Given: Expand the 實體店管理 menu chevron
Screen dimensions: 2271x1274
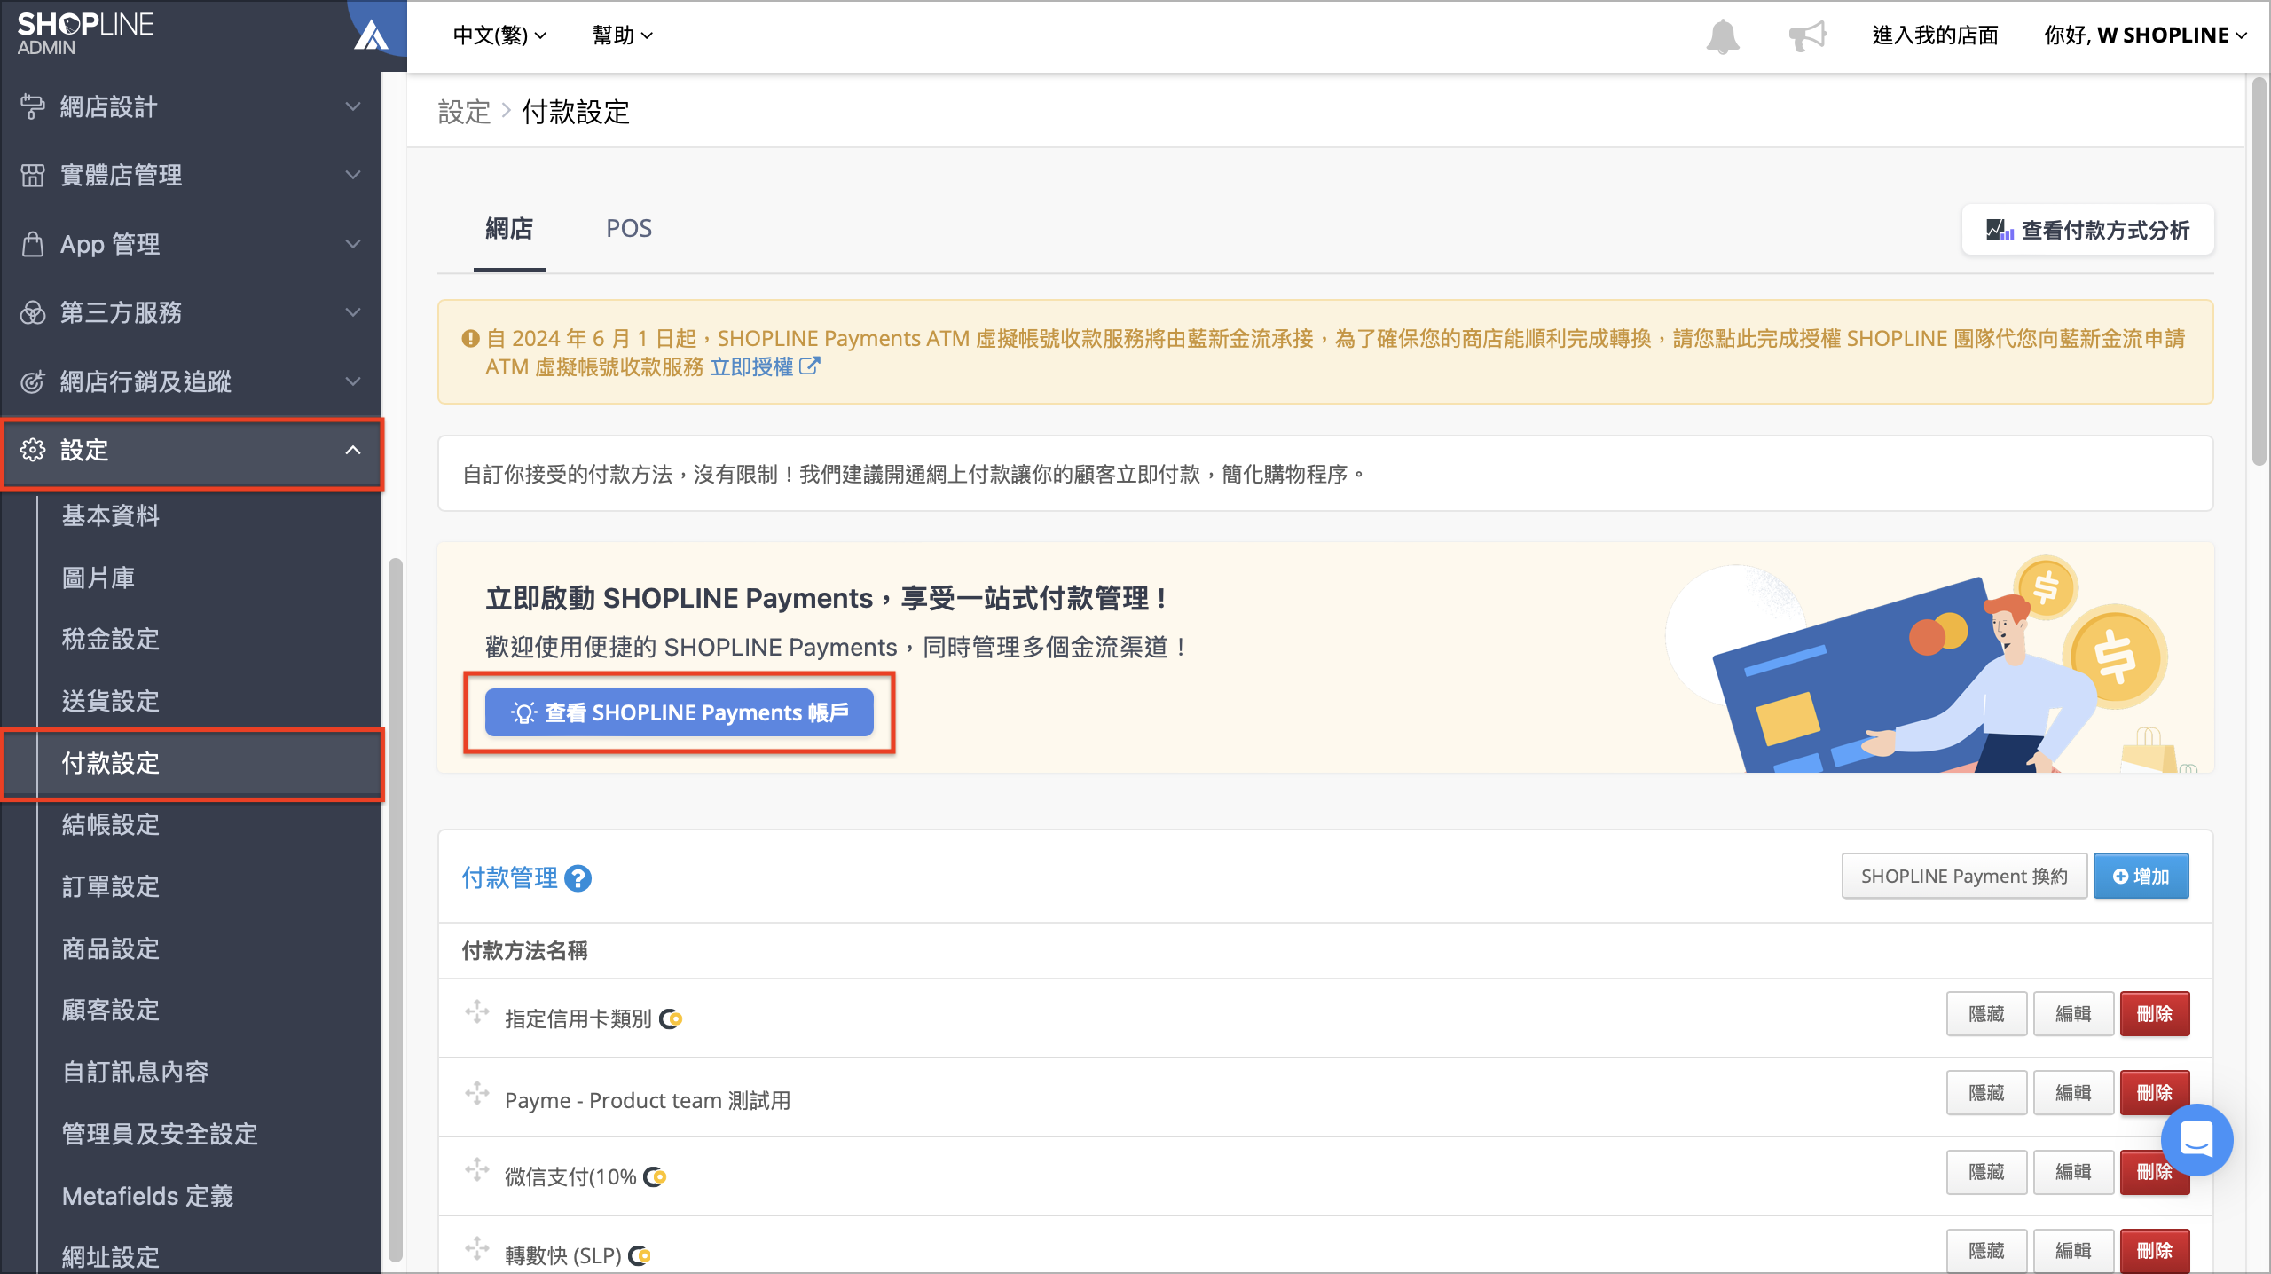Looking at the screenshot, I should tap(353, 175).
